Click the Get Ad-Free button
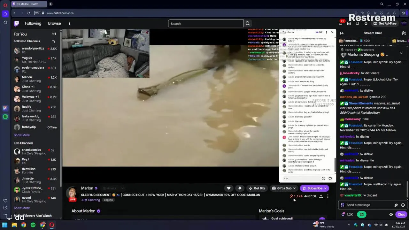 (385, 23)
